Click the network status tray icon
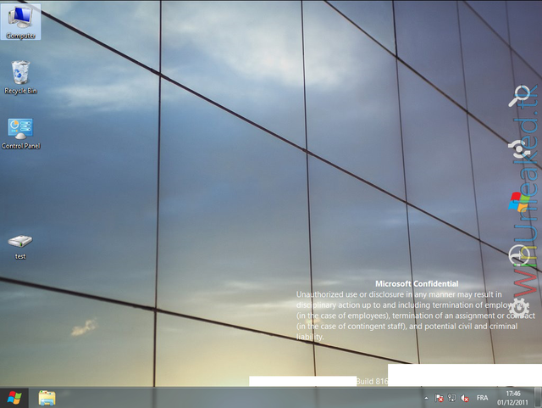Viewport: 542px width, 408px height. (x=452, y=398)
